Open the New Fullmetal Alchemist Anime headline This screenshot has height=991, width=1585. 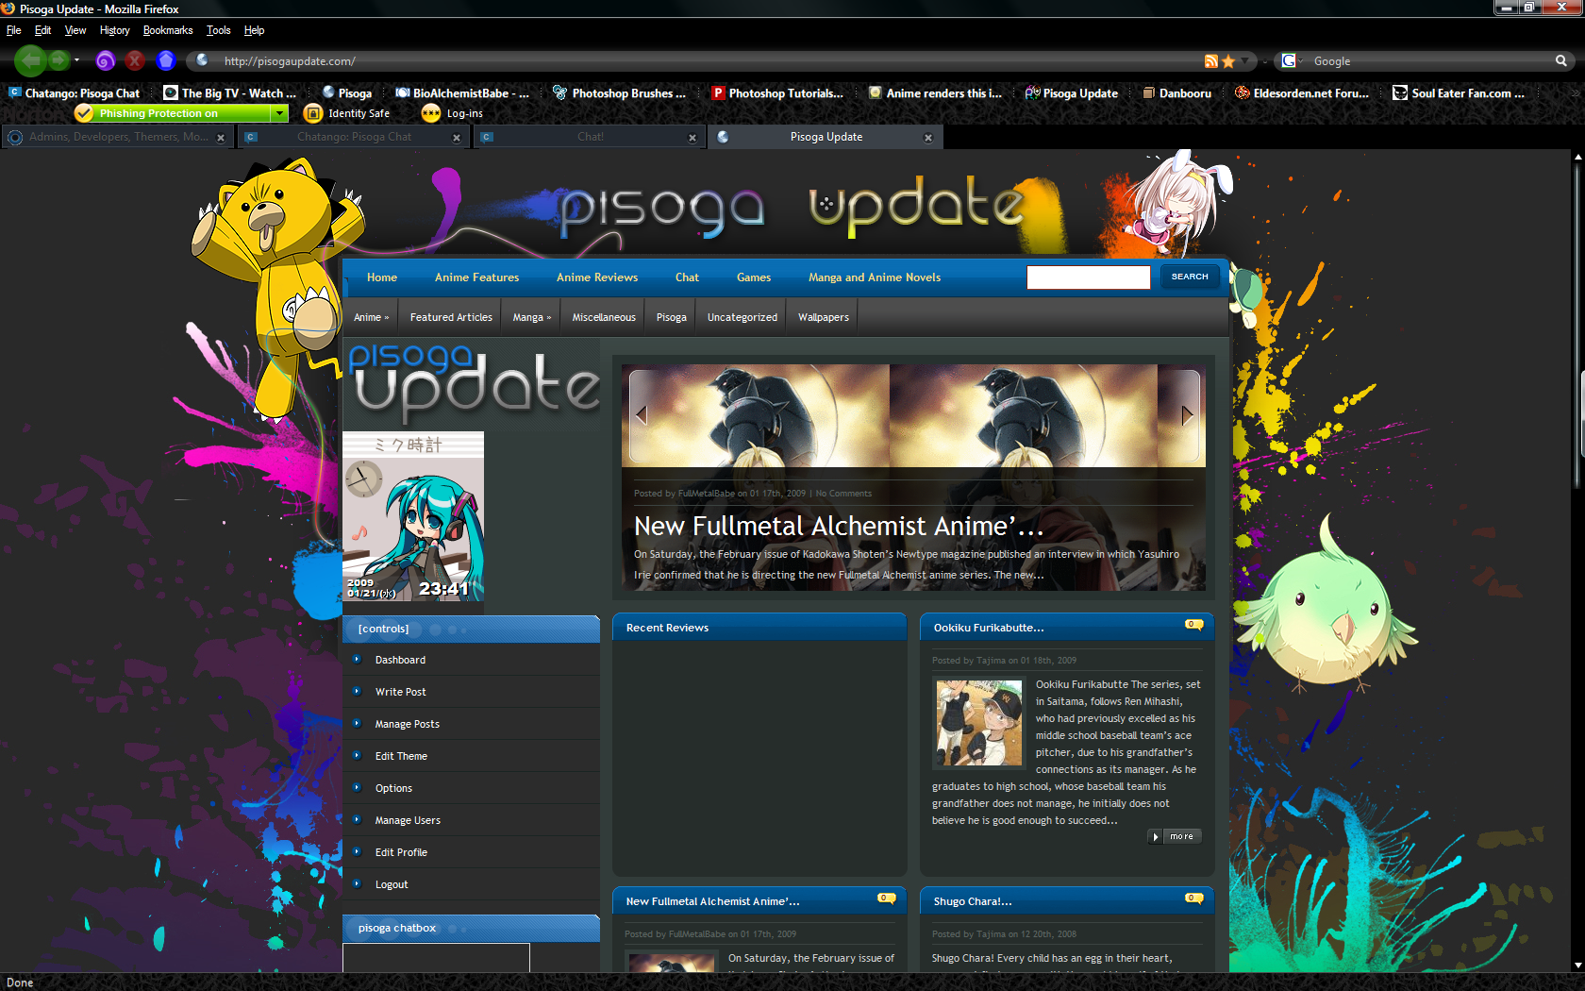pyautogui.click(x=839, y=526)
